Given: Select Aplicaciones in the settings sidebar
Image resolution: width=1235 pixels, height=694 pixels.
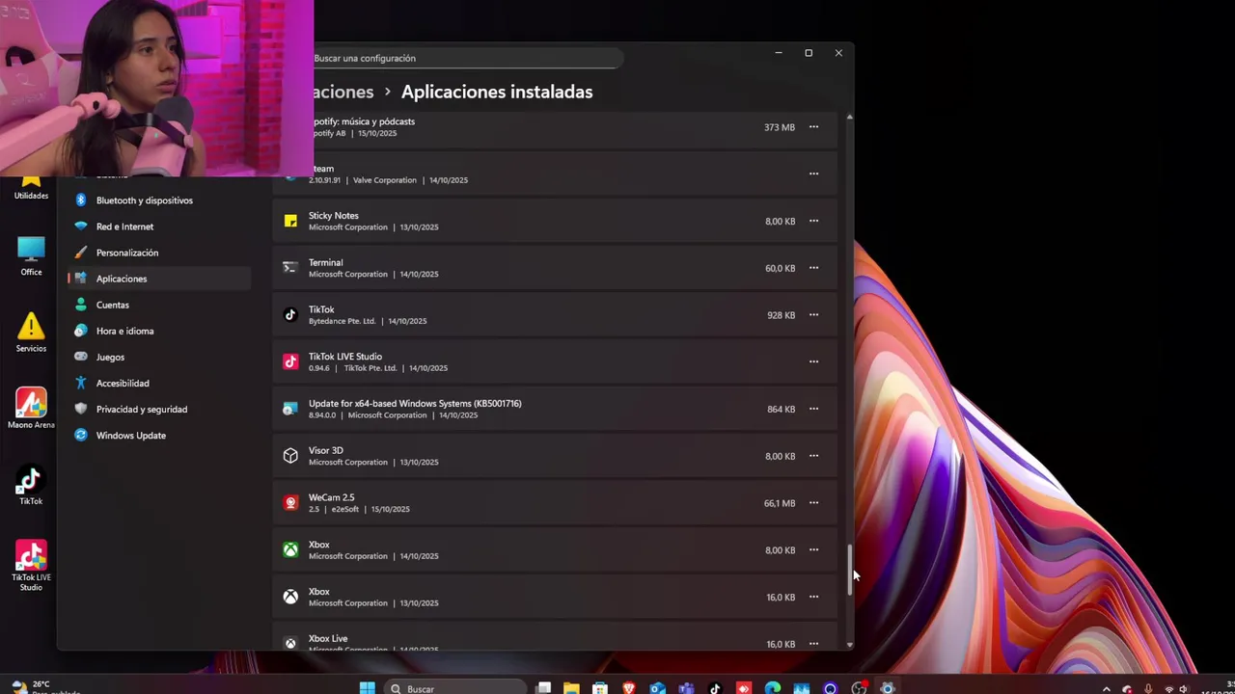Looking at the screenshot, I should coord(159,279).
